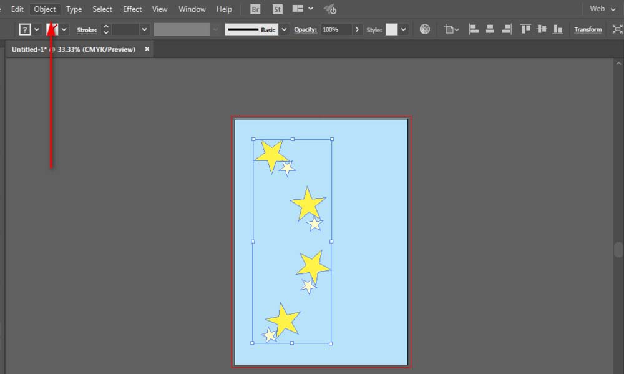The width and height of the screenshot is (624, 374).
Task: Open the Arrange Documents dropdown chevron
Action: click(311, 8)
